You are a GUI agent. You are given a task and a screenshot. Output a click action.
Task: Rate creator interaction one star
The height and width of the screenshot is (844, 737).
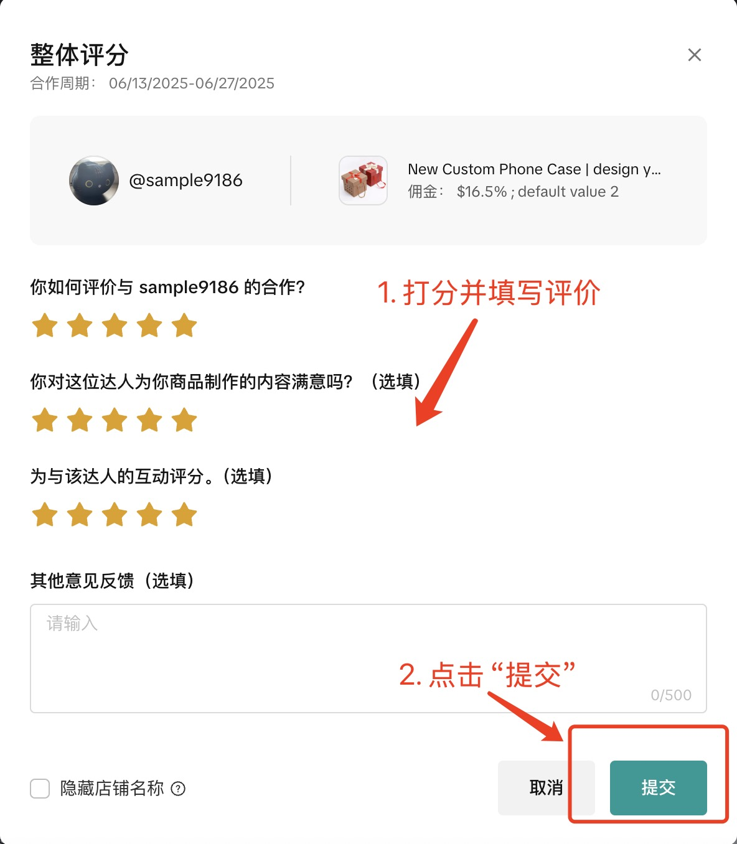[45, 515]
